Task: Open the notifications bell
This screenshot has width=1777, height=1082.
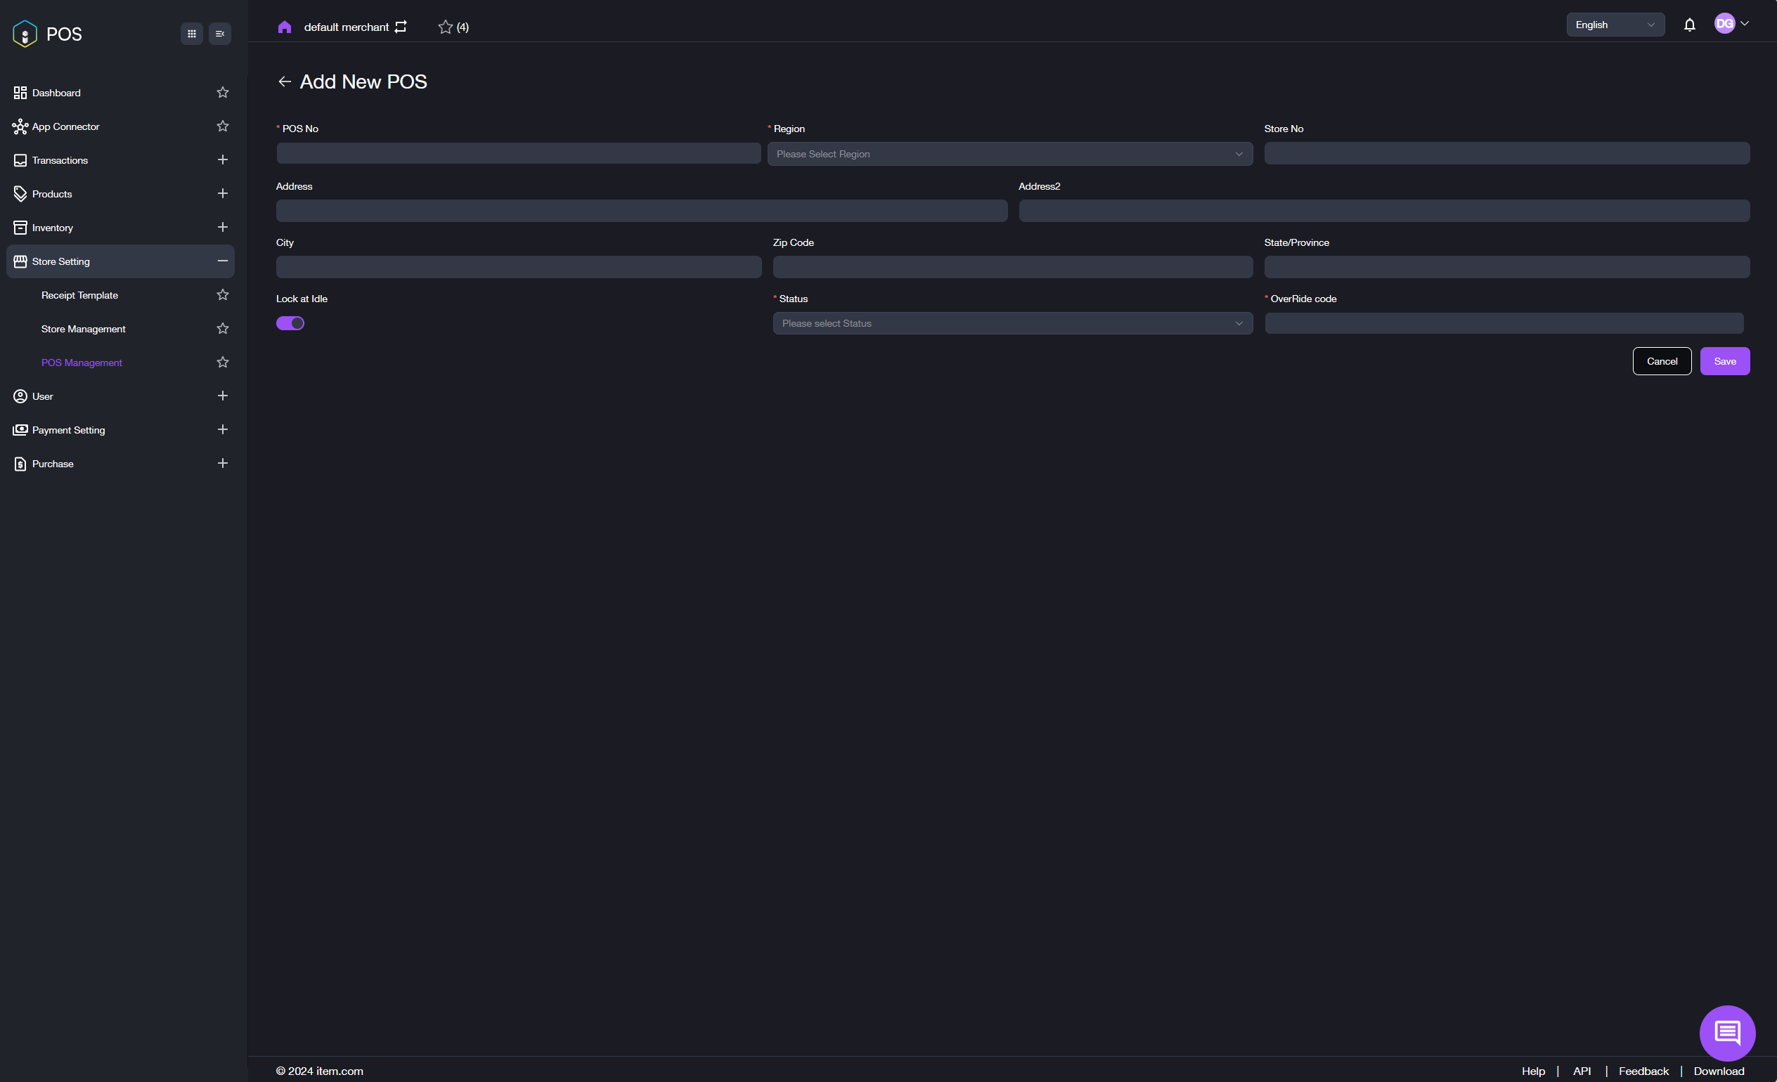Action: (x=1689, y=25)
